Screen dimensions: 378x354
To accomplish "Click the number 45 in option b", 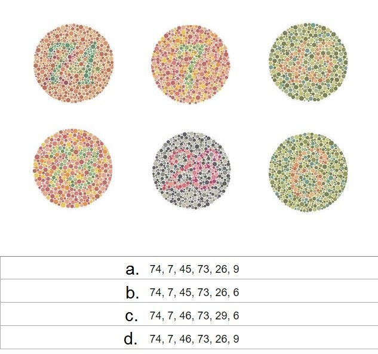I will coord(185,293).
